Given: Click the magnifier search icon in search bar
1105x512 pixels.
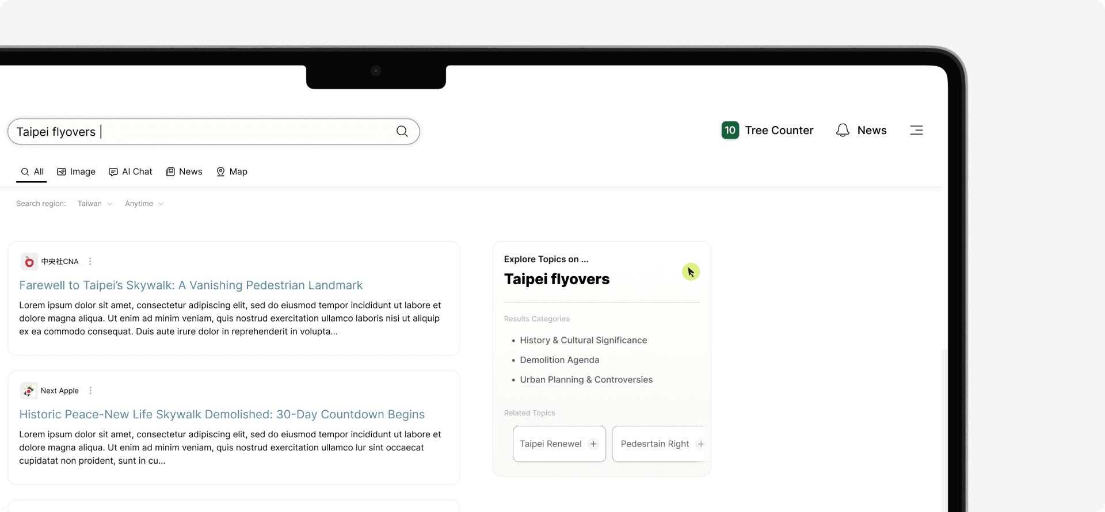Looking at the screenshot, I should (402, 131).
